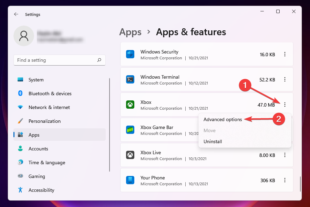Choose Move in the context menu
Screen dimensions: 310x207
click(209, 130)
